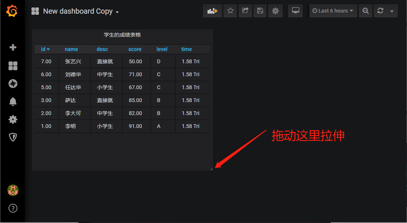Cycle view mode with monitor icon
Screen dimensions: 407x223
[295, 11]
